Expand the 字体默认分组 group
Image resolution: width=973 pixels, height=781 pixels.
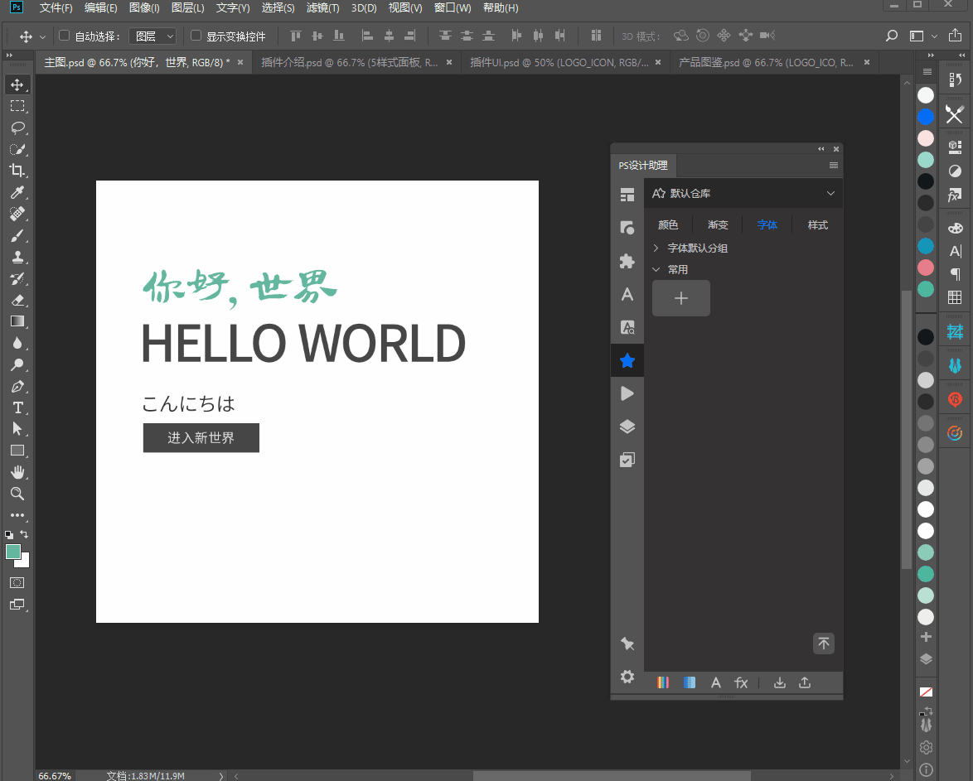[656, 248]
